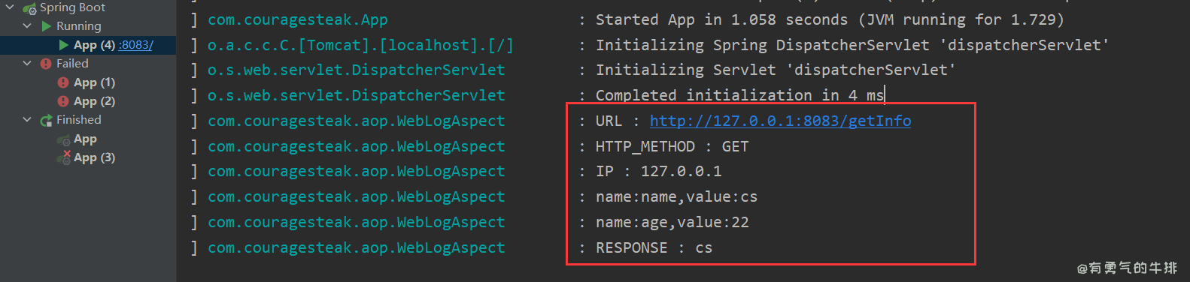Open the :8083/ port link

pos(136,45)
